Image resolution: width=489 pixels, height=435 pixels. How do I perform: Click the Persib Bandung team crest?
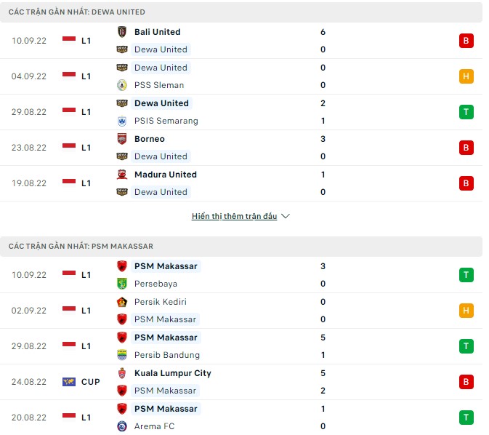[122, 355]
